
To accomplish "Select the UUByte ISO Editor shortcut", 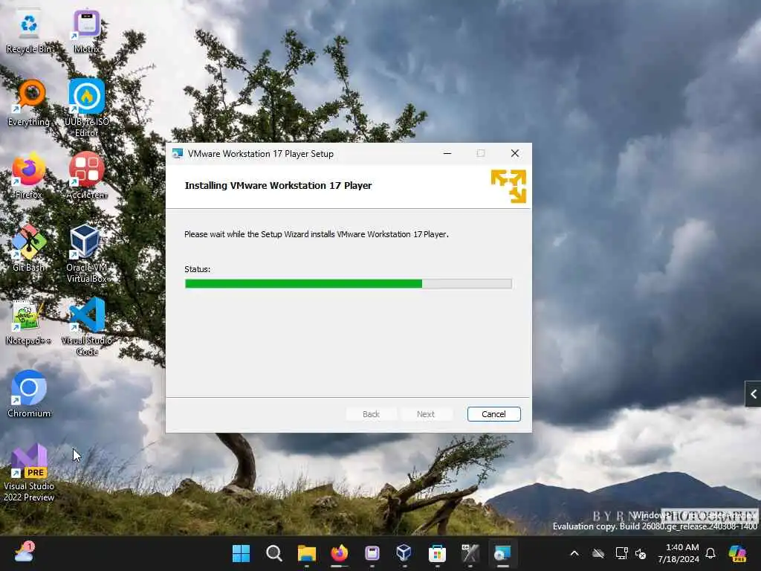I will [x=87, y=108].
